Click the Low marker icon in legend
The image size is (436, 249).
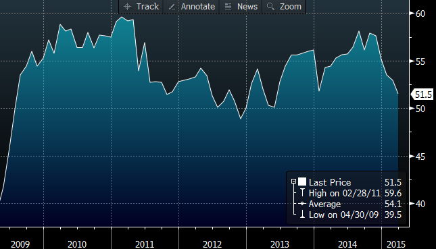coord(302,215)
